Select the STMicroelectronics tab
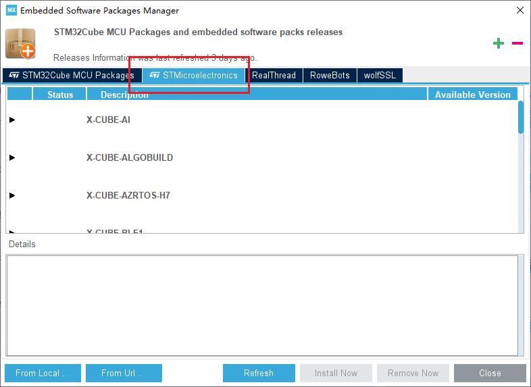 (193, 75)
